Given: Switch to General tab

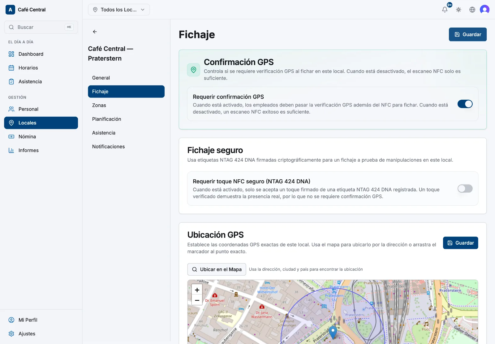Looking at the screenshot, I should click(x=126, y=78).
